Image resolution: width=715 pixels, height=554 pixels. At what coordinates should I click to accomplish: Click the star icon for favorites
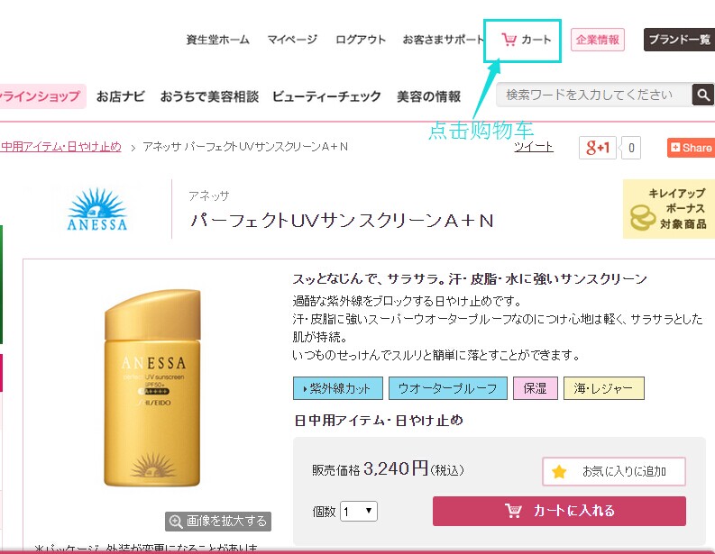(559, 471)
